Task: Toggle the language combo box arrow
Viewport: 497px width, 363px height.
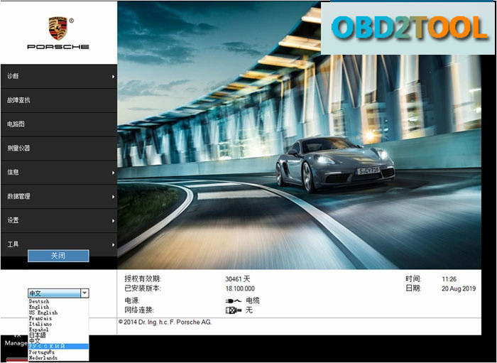Action: pos(84,293)
